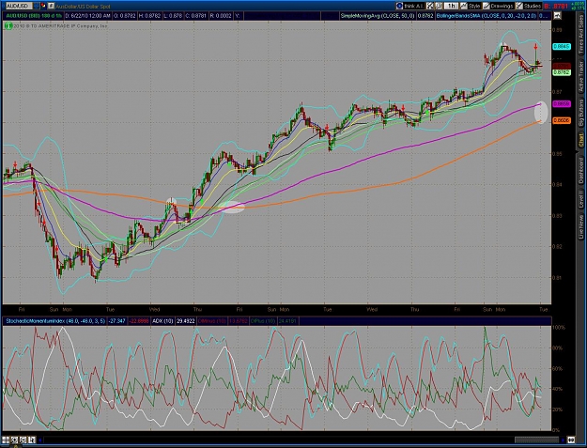The height and width of the screenshot is (448, 587).
Task: Click the D: 6/22/10 12:00 AM date readout
Action: coord(88,16)
